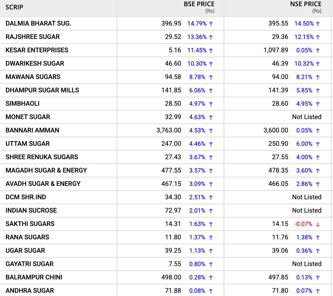Select MAGADH SUGAR & ENERGY scrip name
Viewport: 333px width, 296px height.
(x=46, y=170)
